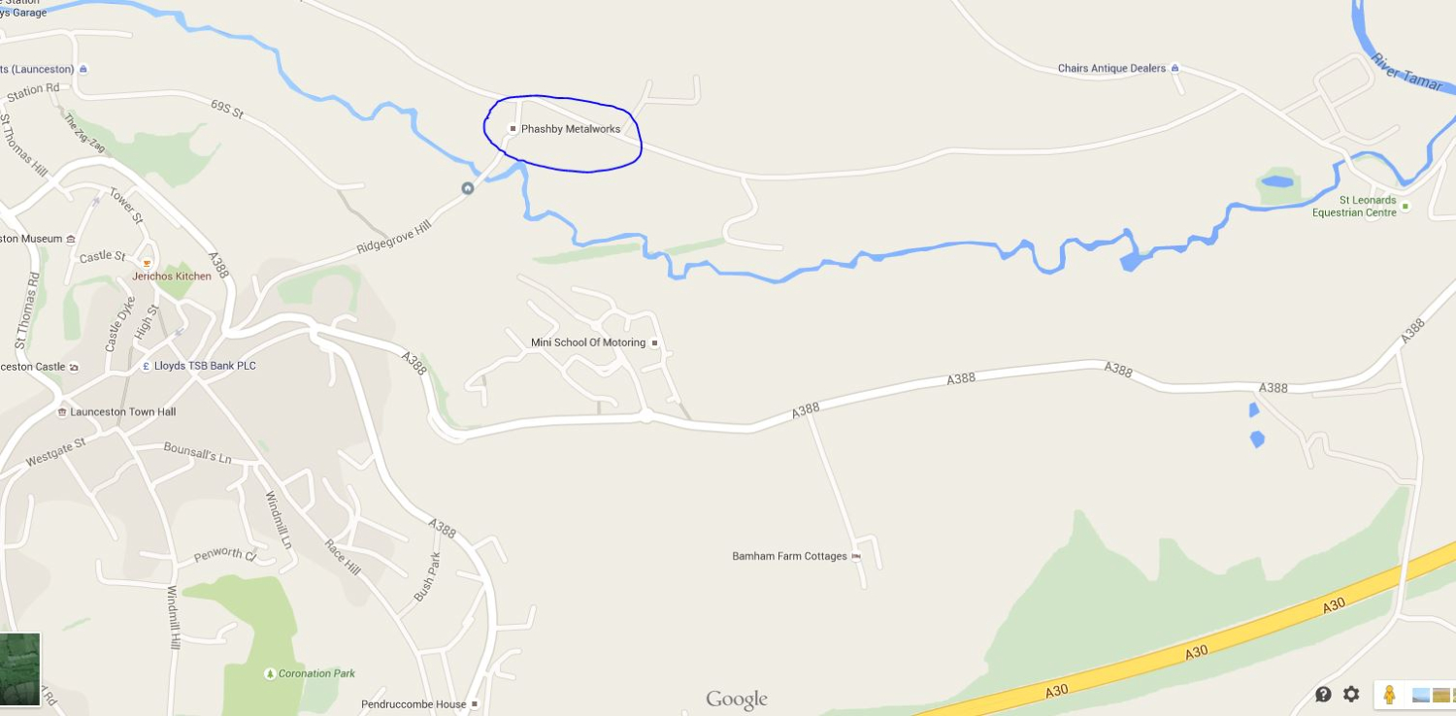The height and width of the screenshot is (716, 1456).
Task: Click the Google logo on the map
Action: tap(737, 700)
